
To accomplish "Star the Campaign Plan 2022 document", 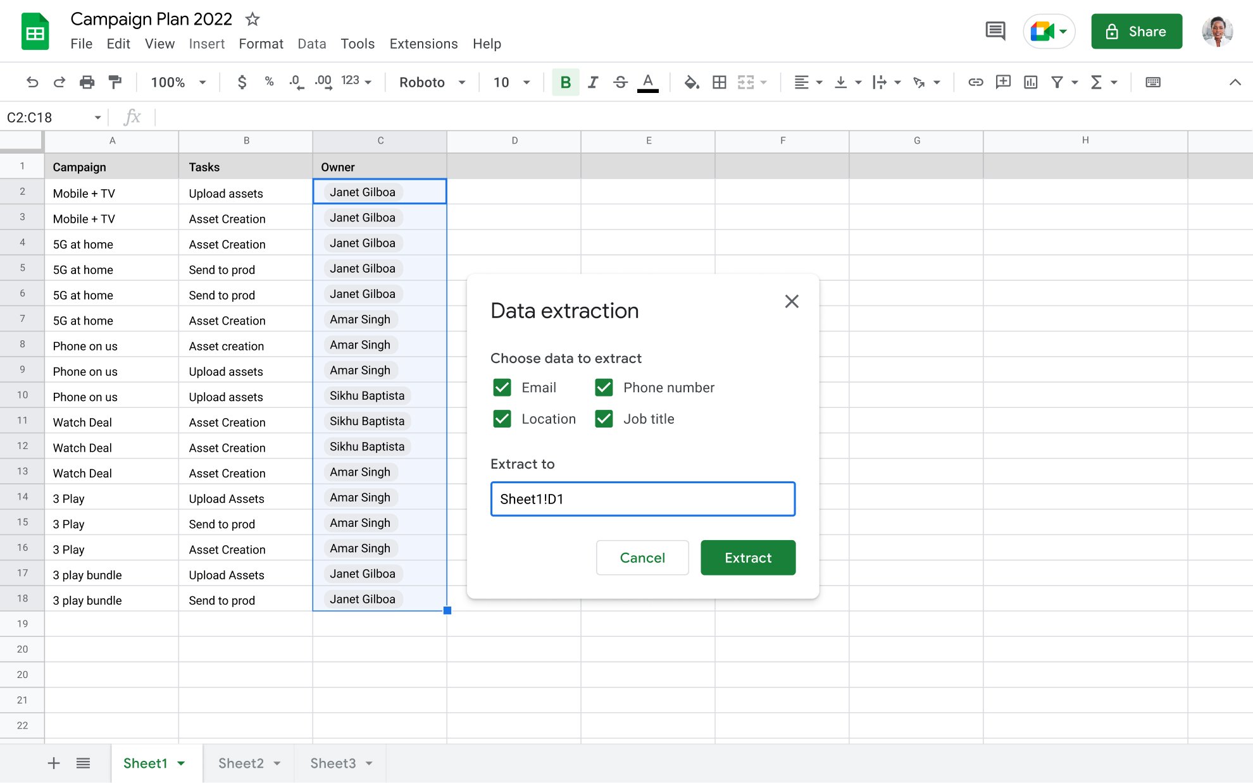I will pos(252,19).
